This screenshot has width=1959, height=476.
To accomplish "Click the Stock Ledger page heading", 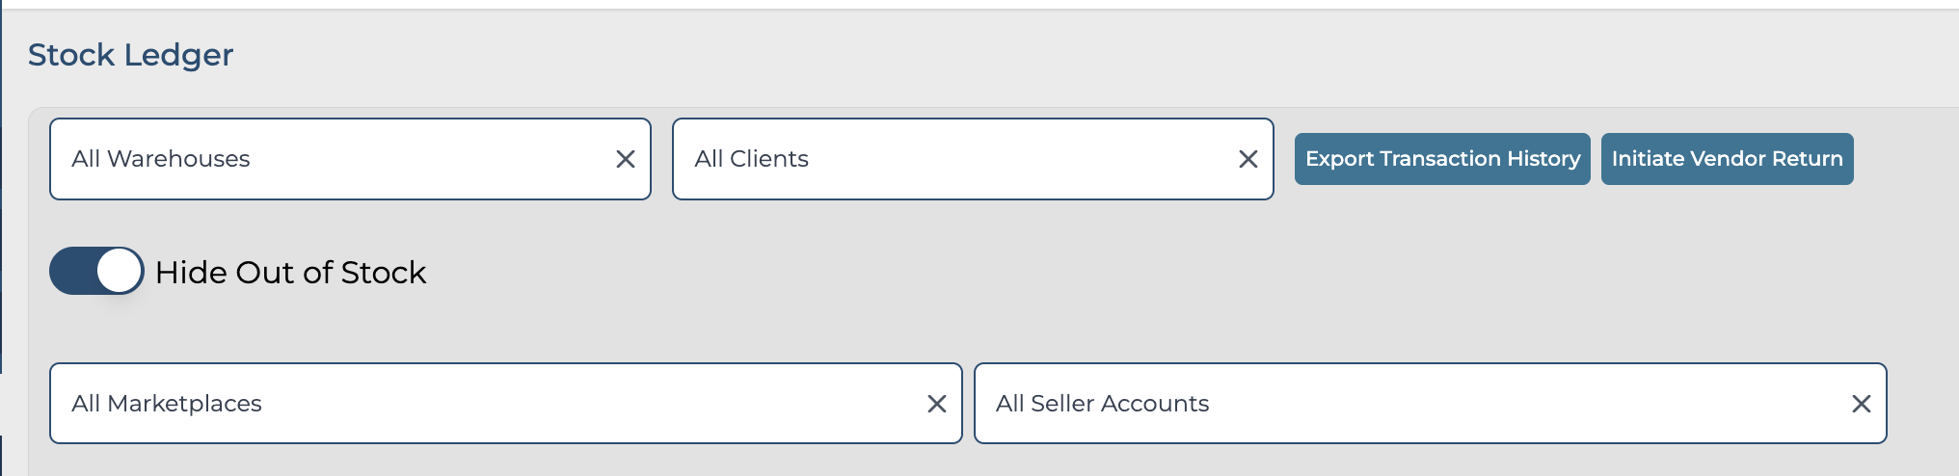I will coord(130,55).
